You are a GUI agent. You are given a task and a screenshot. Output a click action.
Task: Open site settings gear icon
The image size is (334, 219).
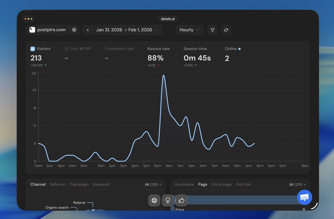click(x=74, y=30)
